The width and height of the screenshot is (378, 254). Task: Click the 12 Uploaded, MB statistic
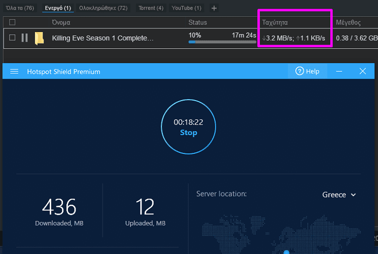coord(145,212)
